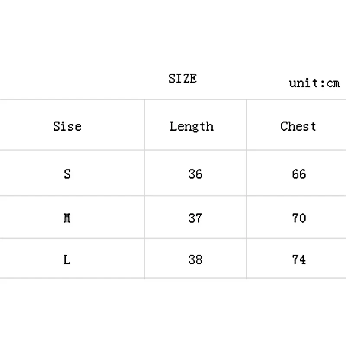Click the letter C in Chest header

tap(284, 126)
